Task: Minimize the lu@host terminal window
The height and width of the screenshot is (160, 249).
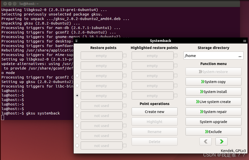Action: pyautogui.click(x=10, y=3)
